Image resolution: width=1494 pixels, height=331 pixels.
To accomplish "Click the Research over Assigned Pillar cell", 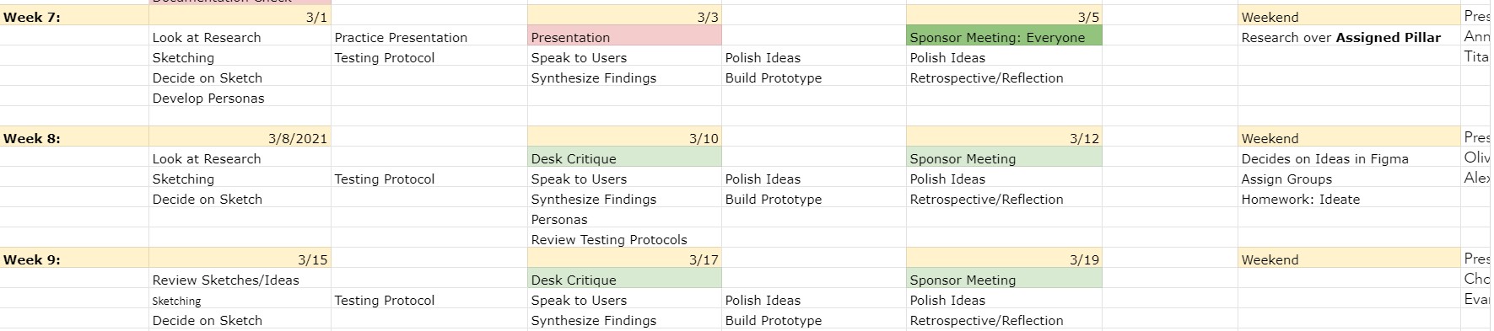I will click(1349, 37).
